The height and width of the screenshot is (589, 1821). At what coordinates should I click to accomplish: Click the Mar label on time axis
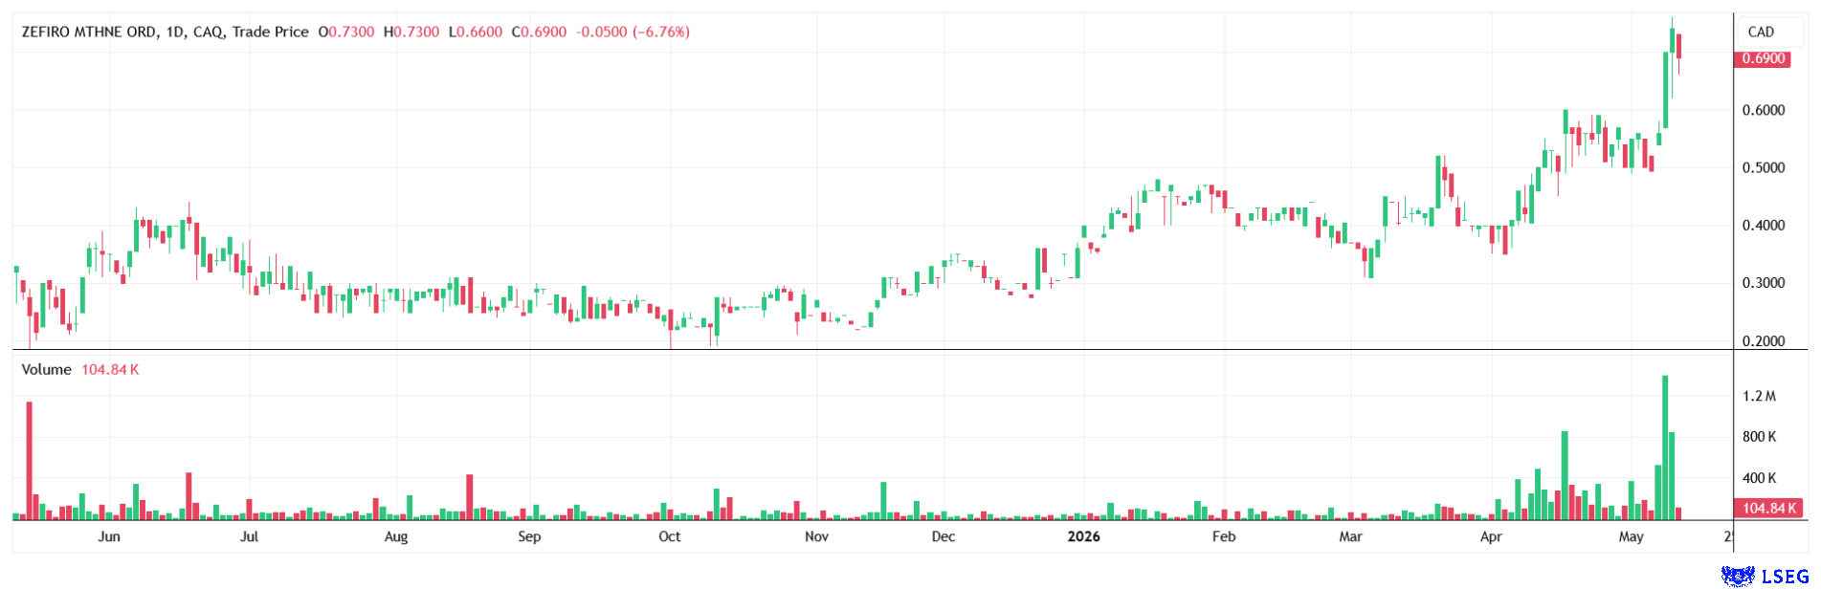click(1350, 536)
